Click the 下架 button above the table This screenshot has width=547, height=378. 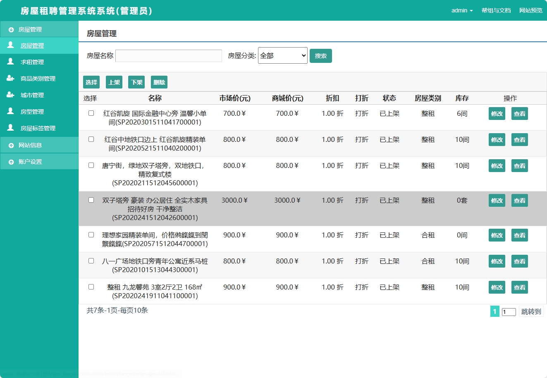pyautogui.click(x=136, y=82)
